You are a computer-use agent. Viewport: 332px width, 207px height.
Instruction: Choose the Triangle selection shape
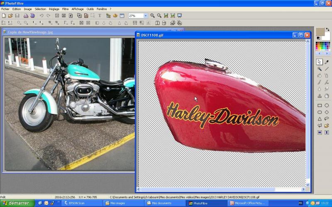click(320, 119)
